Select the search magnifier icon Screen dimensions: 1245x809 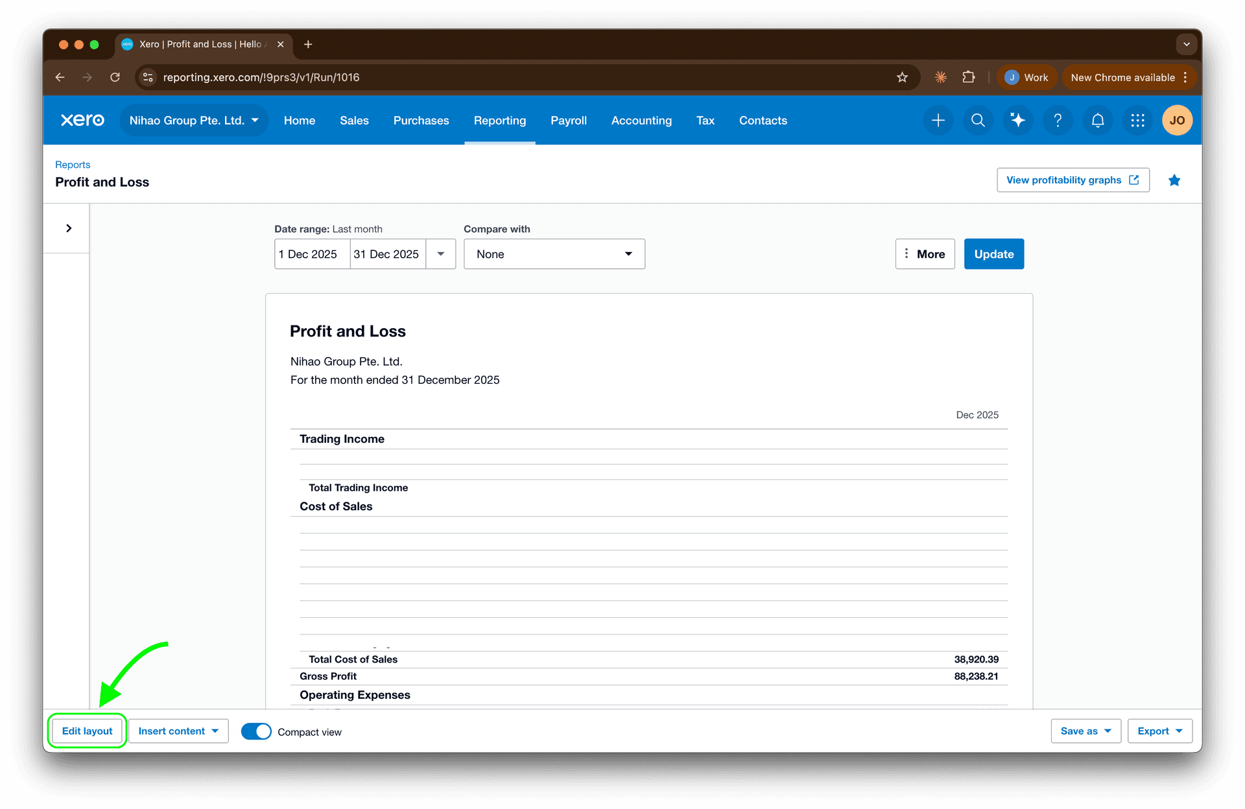click(978, 120)
